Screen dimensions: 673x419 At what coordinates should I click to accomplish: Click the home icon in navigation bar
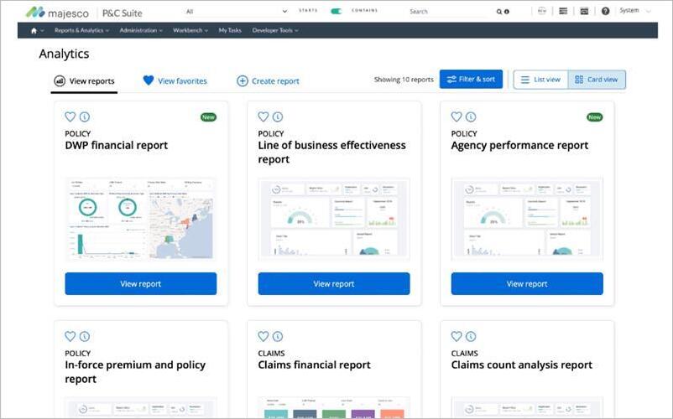[x=34, y=30]
